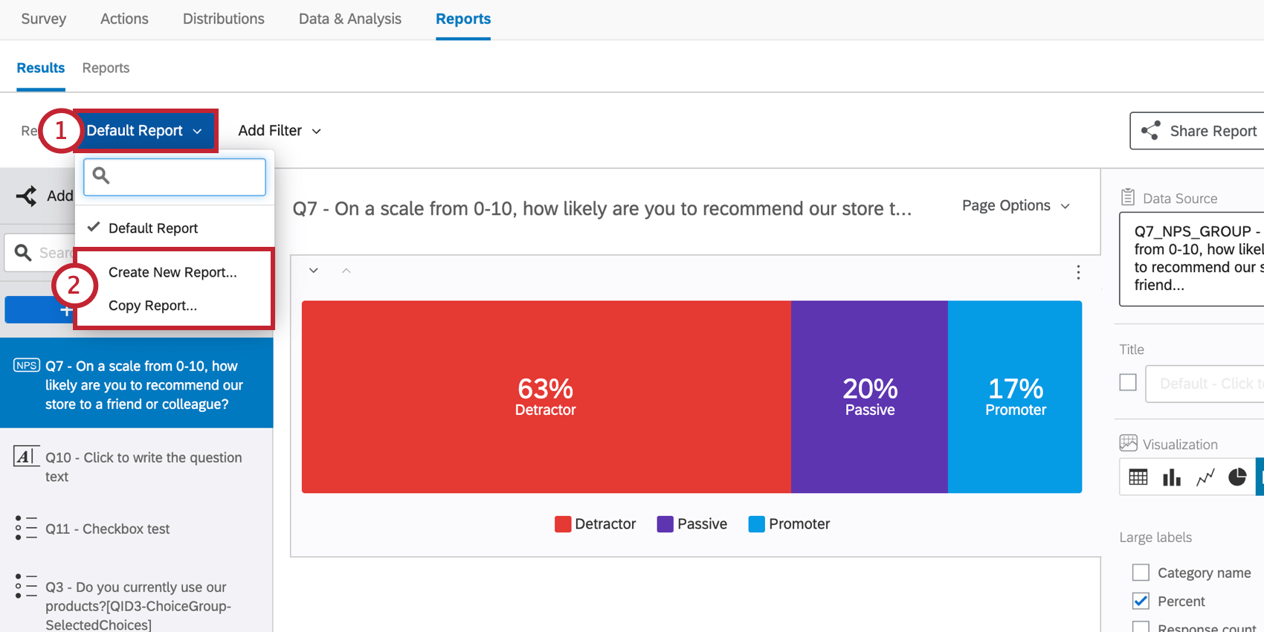Toggle the Title checkbox
Screen dimensions: 1264x632
[x=1128, y=382]
